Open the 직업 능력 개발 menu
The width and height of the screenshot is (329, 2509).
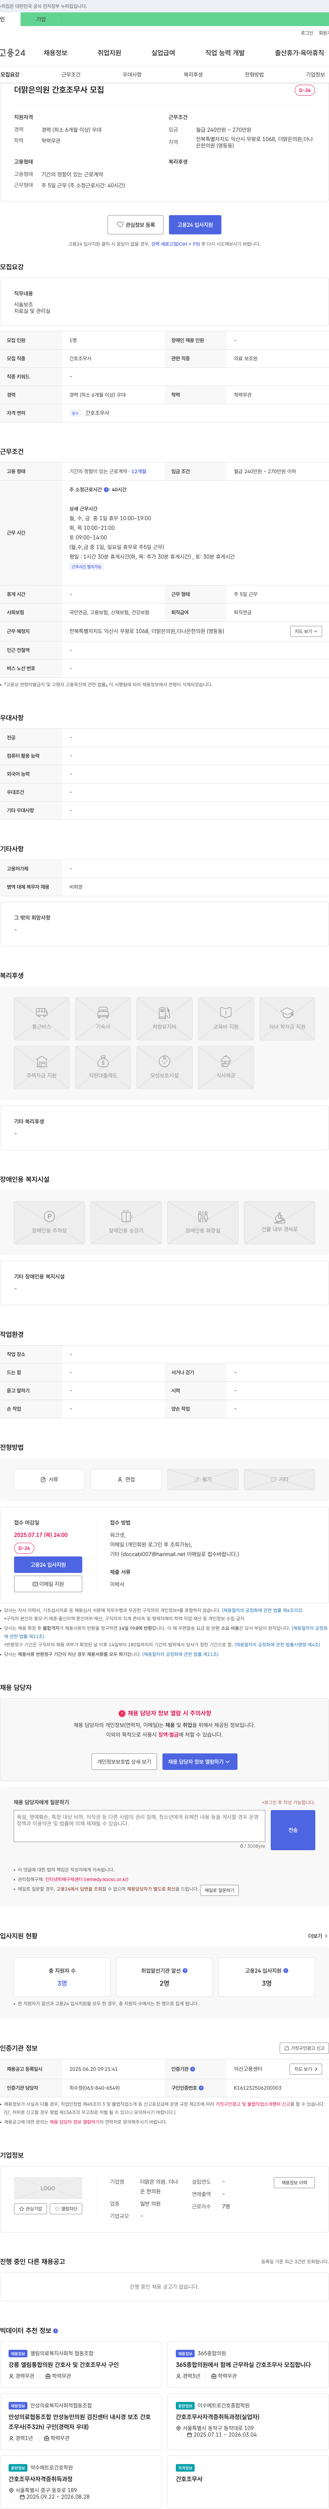(225, 52)
